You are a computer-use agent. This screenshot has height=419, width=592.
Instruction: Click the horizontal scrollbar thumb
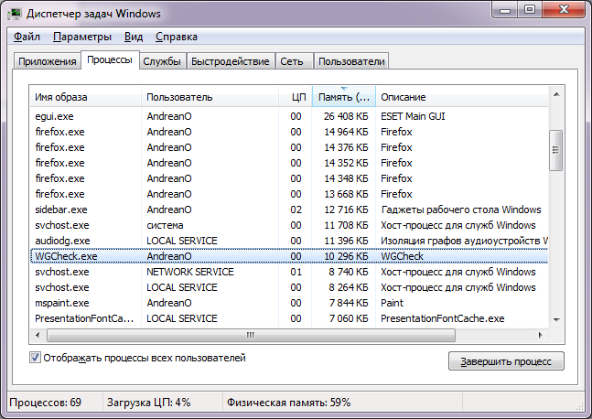251,335
